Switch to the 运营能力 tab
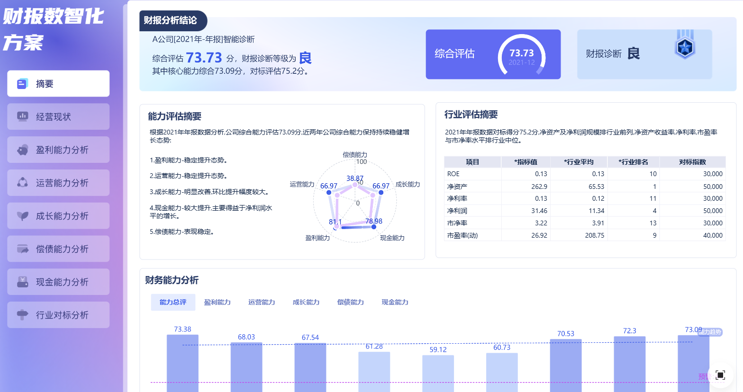The image size is (743, 392). [262, 302]
